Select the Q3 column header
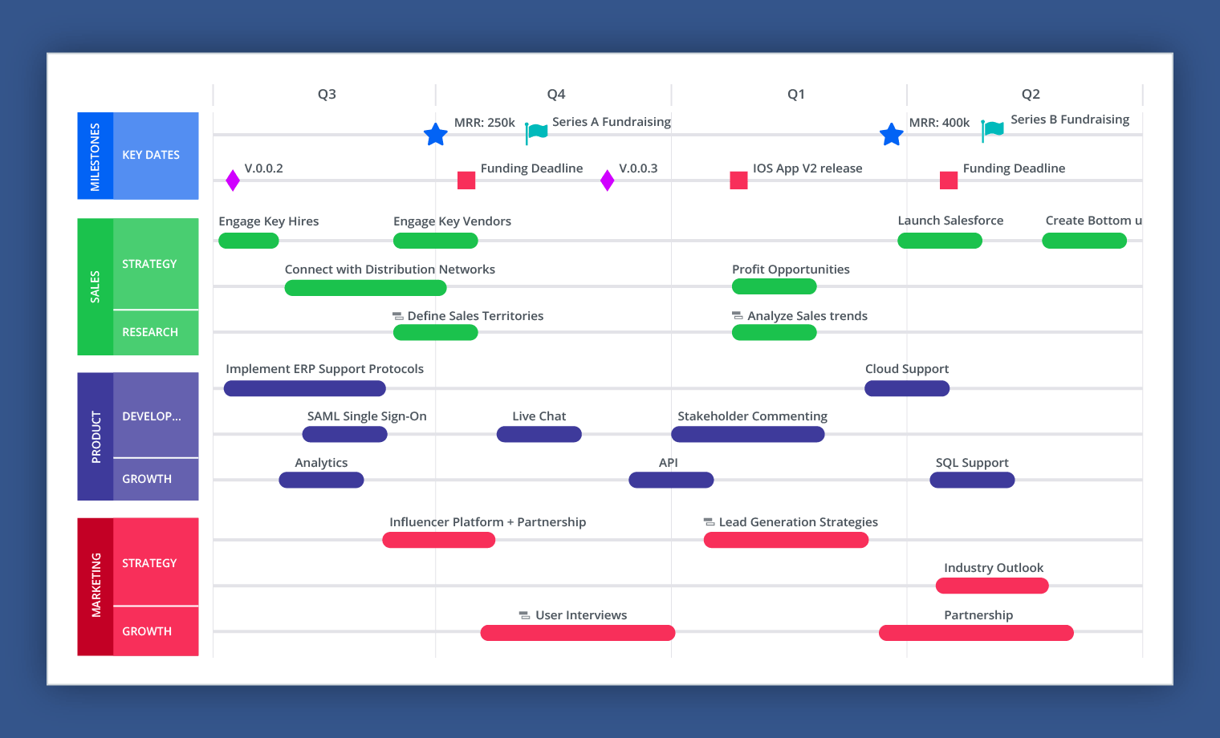This screenshot has width=1220, height=738. [x=327, y=94]
